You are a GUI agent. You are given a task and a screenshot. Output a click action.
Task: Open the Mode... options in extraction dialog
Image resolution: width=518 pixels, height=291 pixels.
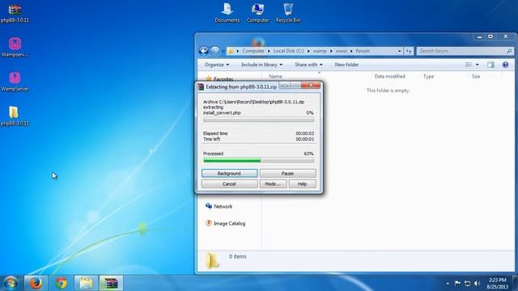click(x=273, y=183)
